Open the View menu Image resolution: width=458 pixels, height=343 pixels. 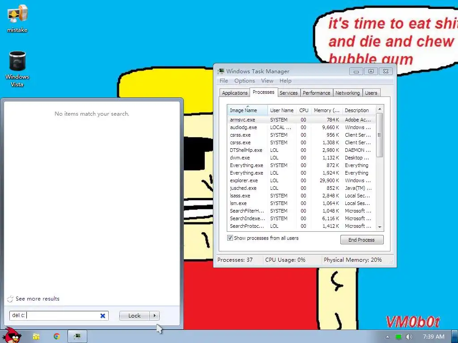tap(267, 81)
